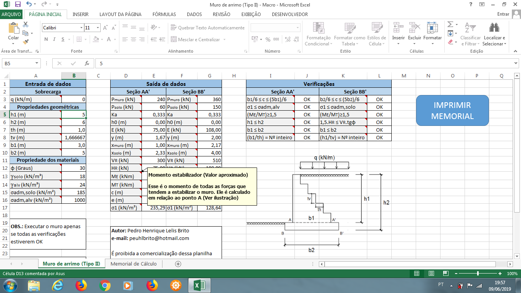Click the zoom slider handle
The height and width of the screenshot is (293, 521).
click(x=478, y=274)
